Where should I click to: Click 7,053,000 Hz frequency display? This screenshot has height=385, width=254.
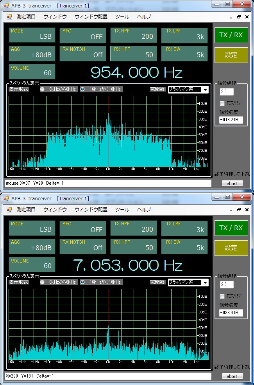pos(128,265)
